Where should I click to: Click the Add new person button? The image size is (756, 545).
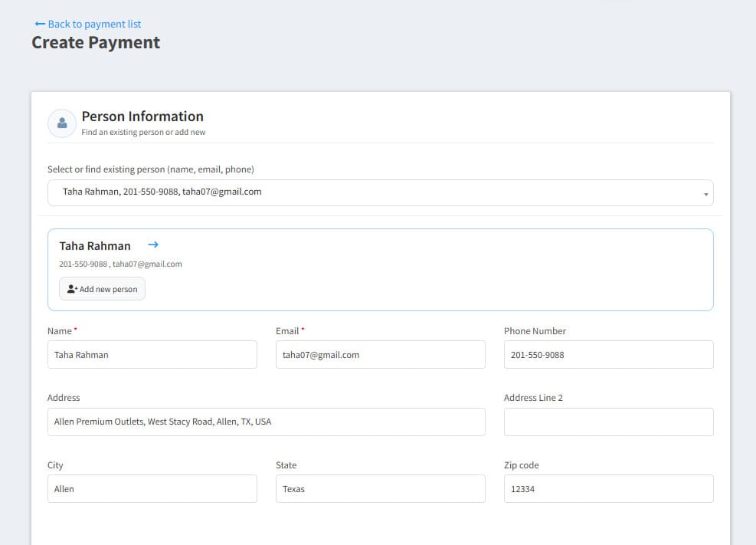tap(102, 289)
